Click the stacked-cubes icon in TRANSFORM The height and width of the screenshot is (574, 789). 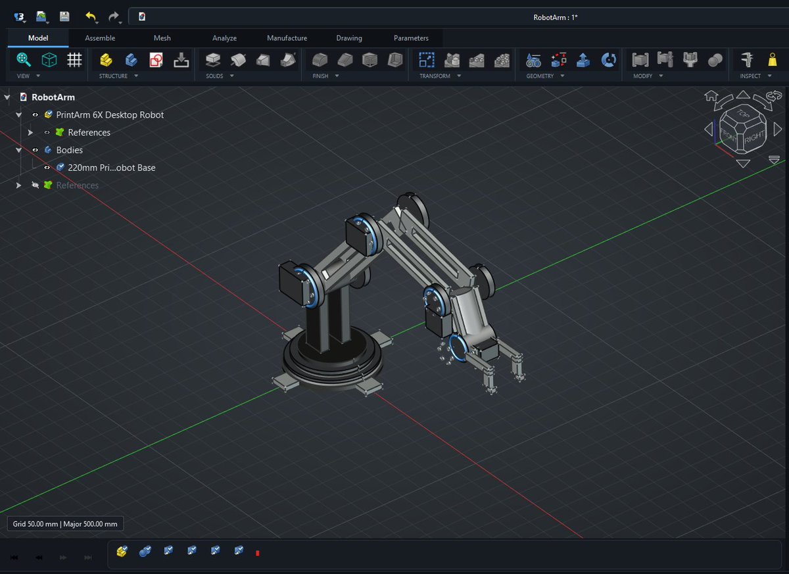(502, 60)
